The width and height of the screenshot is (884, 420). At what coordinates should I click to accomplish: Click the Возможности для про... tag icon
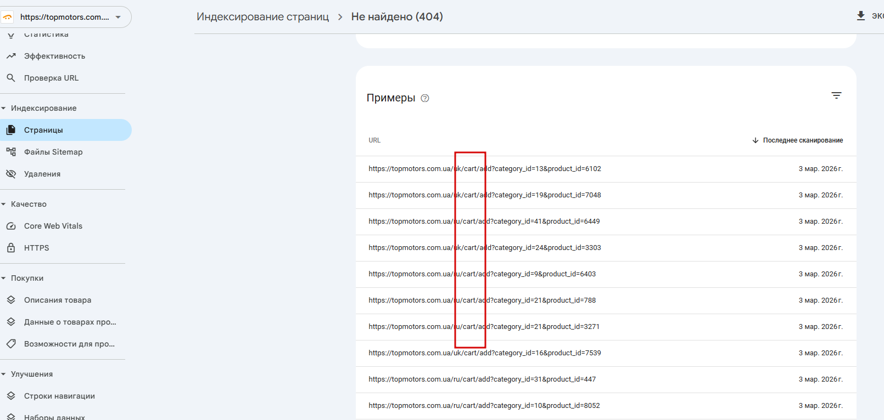(x=11, y=344)
